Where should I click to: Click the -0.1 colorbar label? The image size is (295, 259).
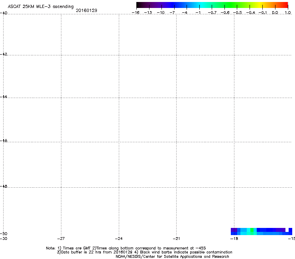(263, 13)
